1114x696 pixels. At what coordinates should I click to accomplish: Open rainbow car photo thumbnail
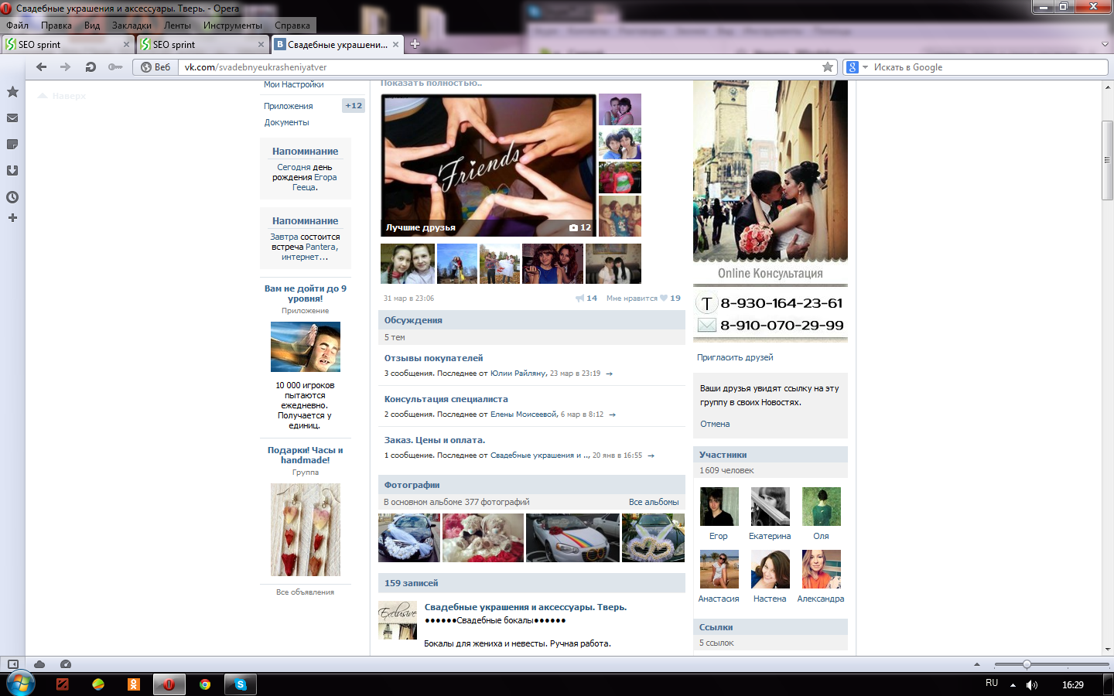click(572, 537)
